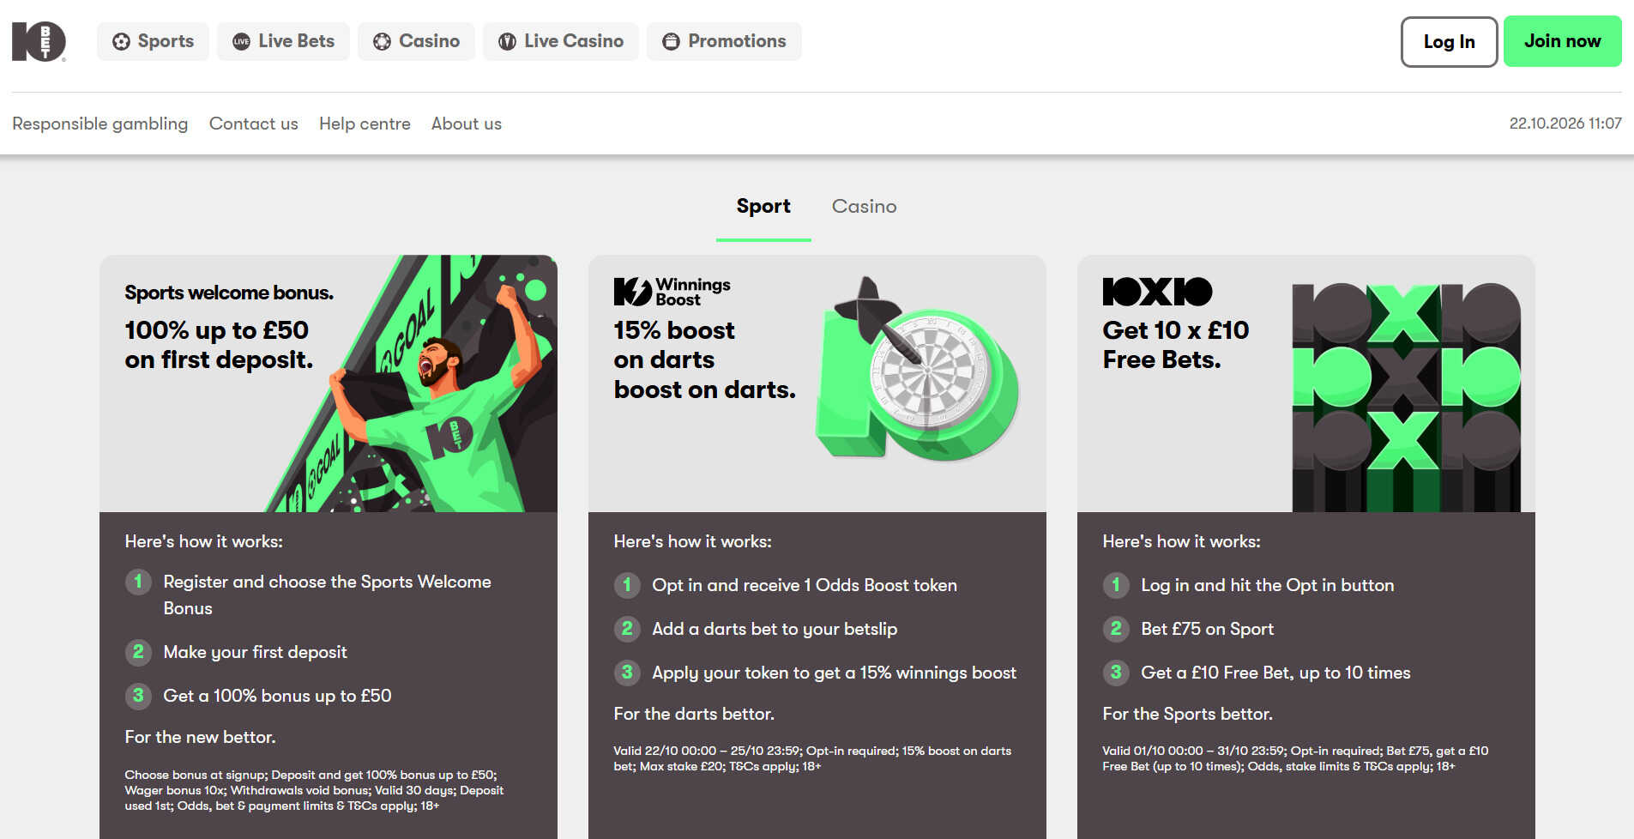Open the Responsible gambling link

[x=99, y=124]
